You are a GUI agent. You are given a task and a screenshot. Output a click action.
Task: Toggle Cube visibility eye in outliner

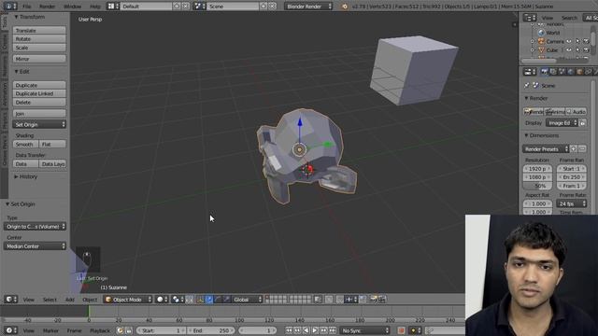(x=569, y=49)
